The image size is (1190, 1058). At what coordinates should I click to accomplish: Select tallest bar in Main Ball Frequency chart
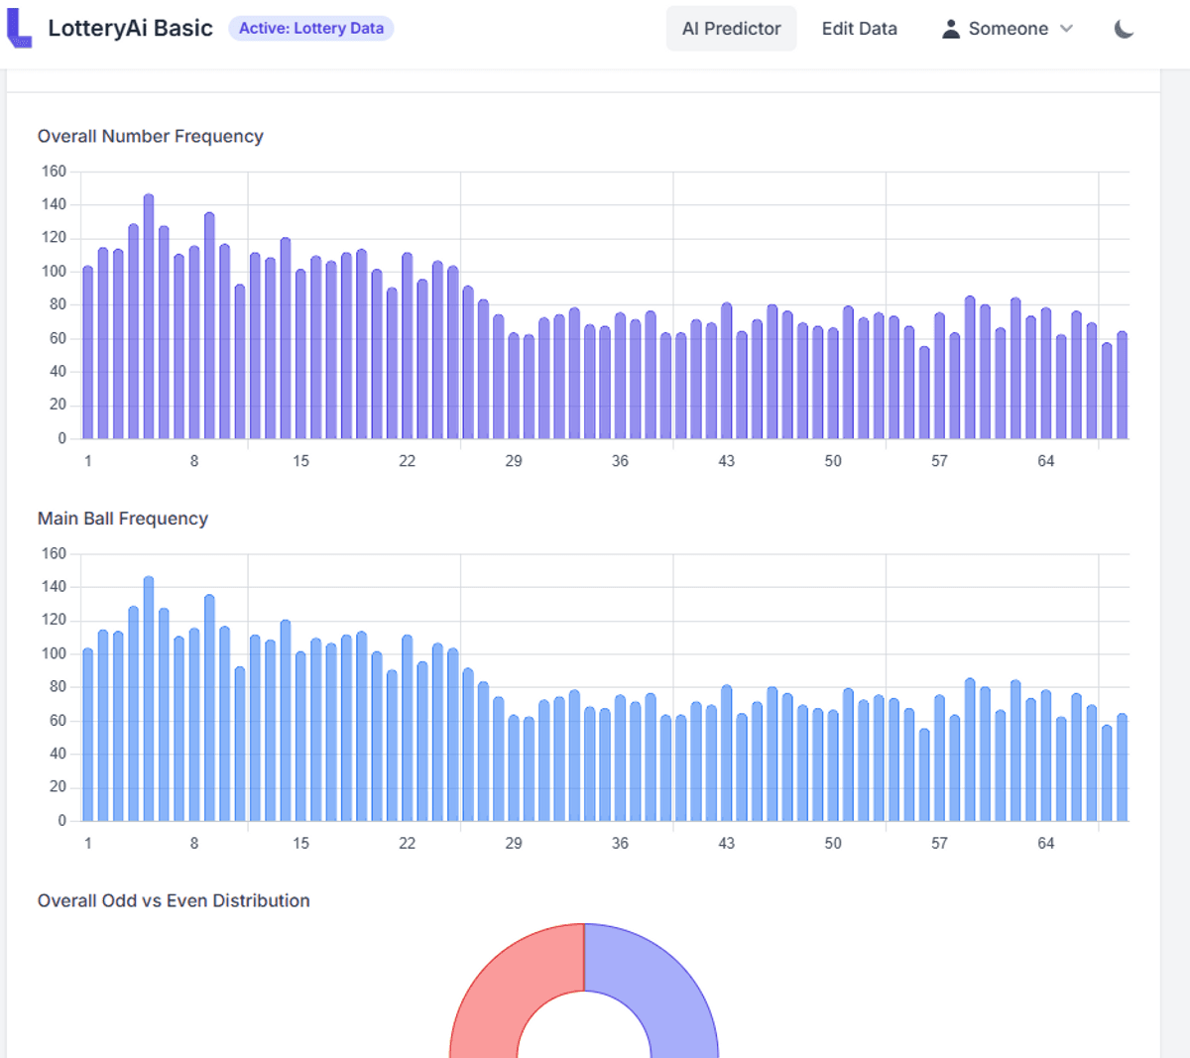click(x=149, y=699)
